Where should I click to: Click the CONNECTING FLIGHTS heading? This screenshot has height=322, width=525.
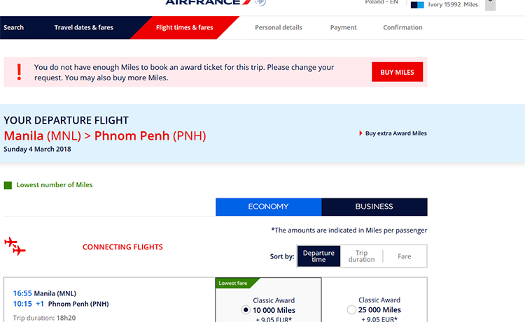pyautogui.click(x=122, y=247)
